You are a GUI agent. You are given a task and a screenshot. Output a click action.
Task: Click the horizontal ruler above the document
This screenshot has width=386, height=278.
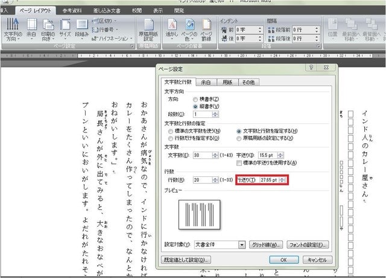pyautogui.click(x=193, y=56)
